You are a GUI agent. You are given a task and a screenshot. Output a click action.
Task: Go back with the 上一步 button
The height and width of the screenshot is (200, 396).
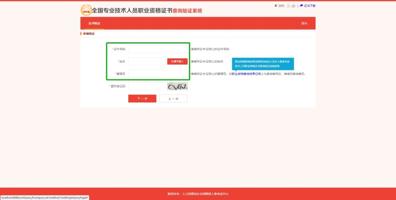pyautogui.click(x=173, y=99)
